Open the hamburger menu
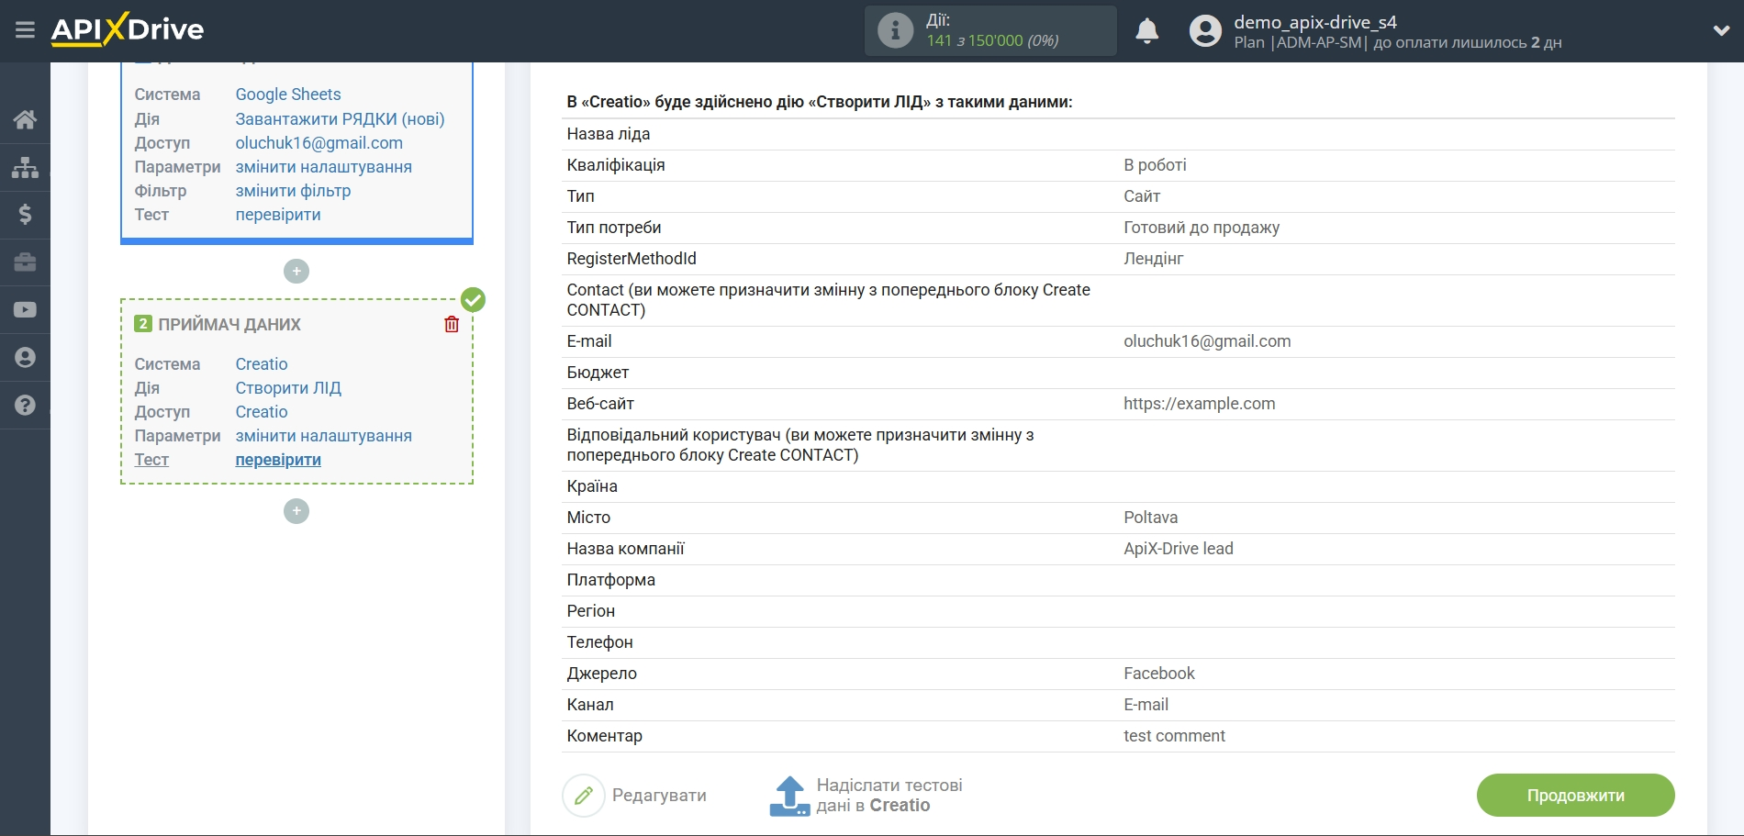The width and height of the screenshot is (1744, 836). click(25, 30)
